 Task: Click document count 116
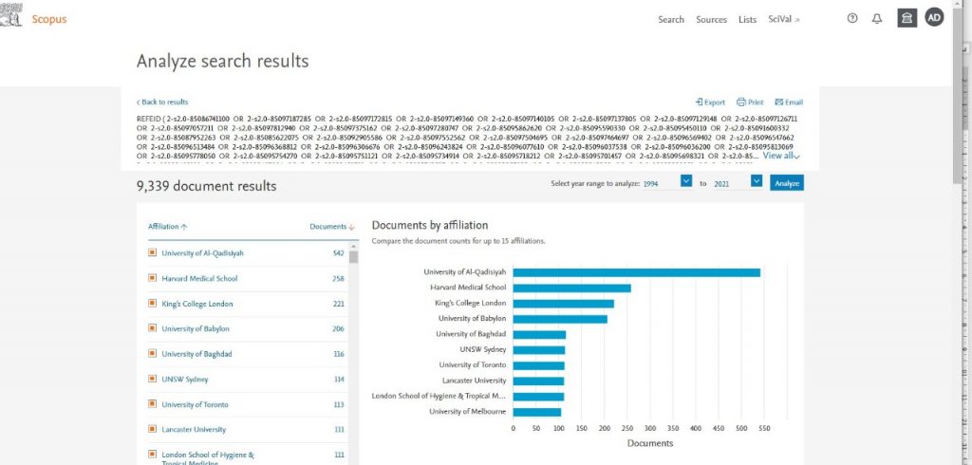tap(338, 354)
